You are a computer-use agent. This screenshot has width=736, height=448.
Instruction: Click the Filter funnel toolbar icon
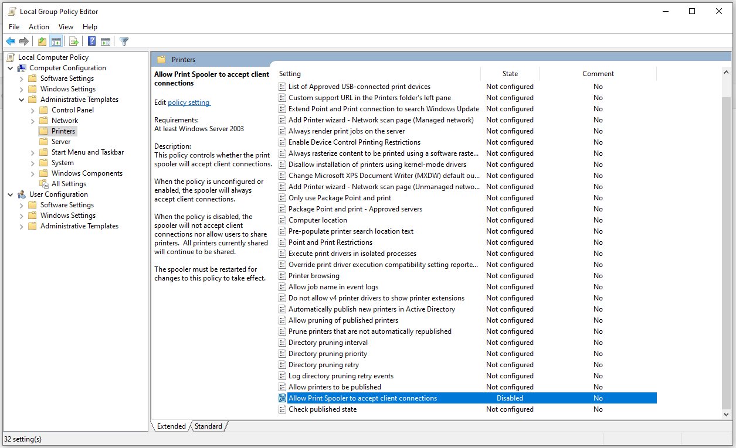[x=124, y=42]
